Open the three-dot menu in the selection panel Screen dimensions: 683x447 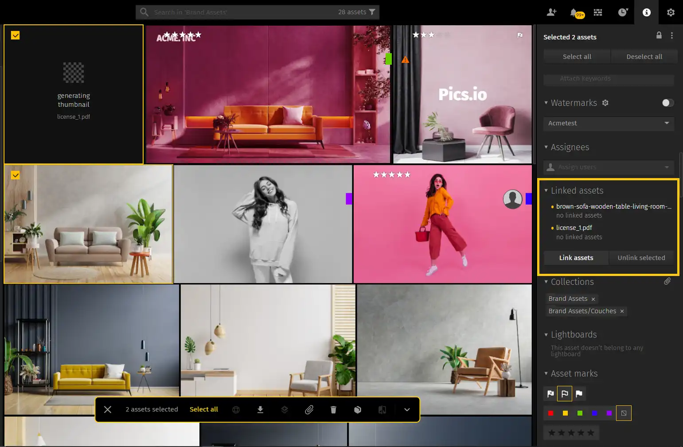(672, 35)
